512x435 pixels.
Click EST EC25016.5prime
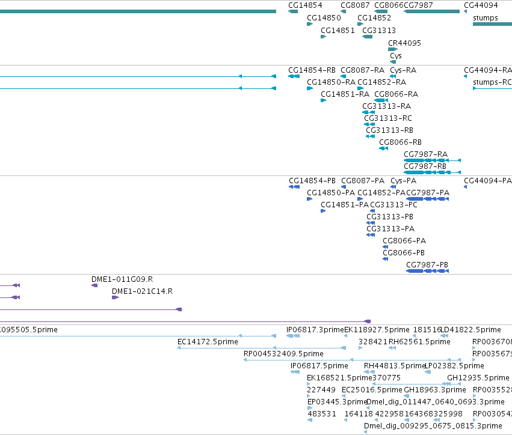[345, 396]
